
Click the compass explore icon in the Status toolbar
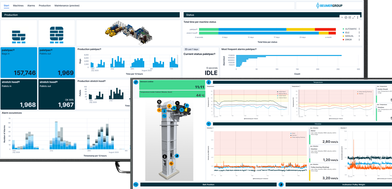tap(346, 17)
